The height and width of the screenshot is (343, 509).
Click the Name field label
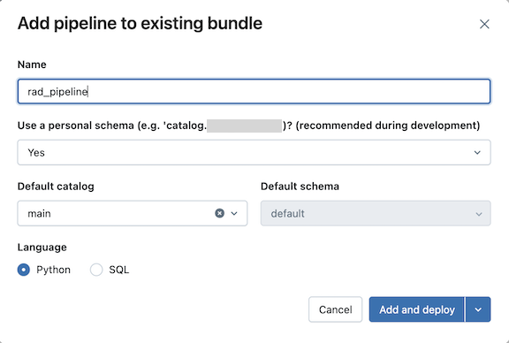(32, 65)
